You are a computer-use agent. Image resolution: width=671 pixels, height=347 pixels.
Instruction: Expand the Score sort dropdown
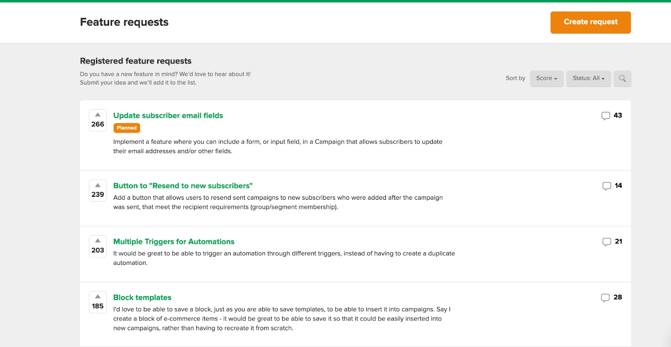click(546, 78)
